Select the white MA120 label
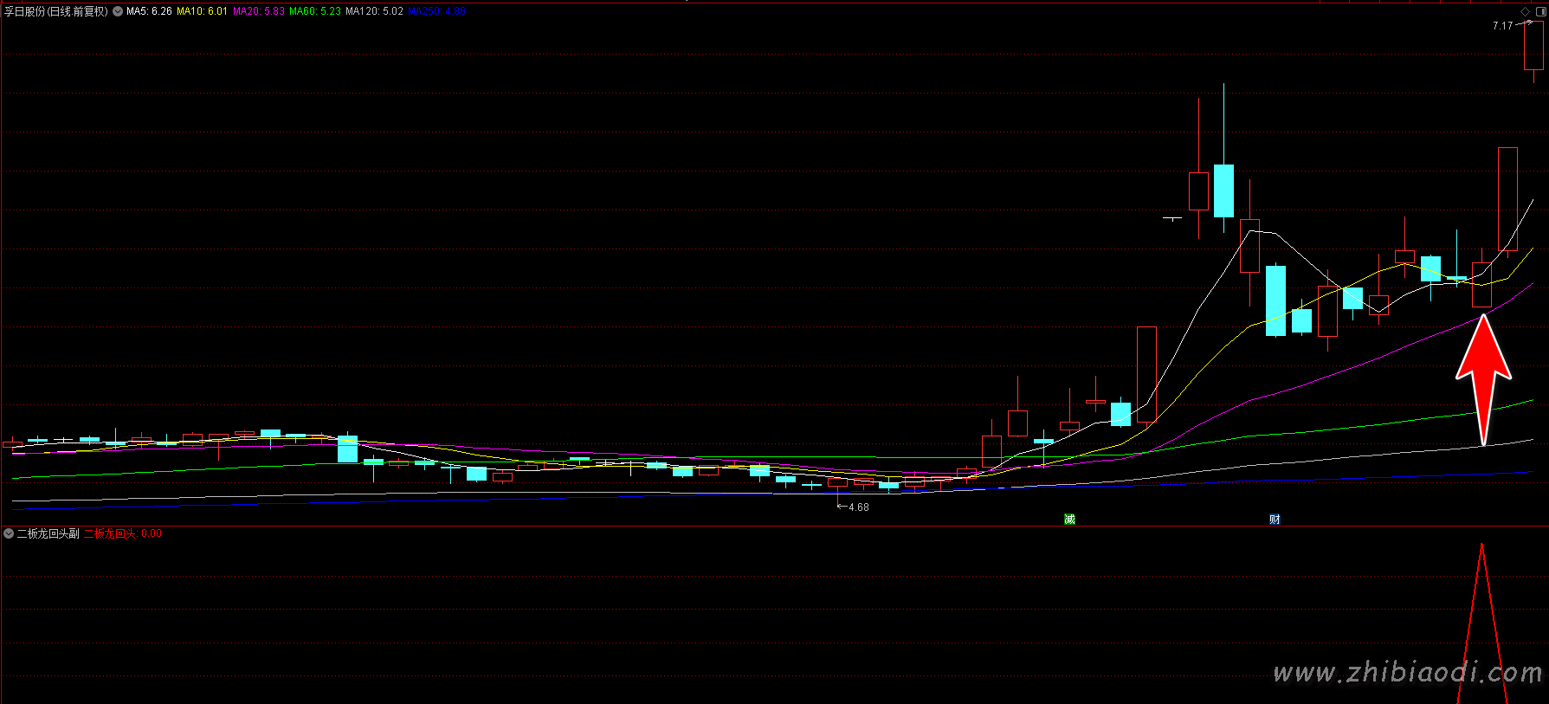 (x=374, y=11)
